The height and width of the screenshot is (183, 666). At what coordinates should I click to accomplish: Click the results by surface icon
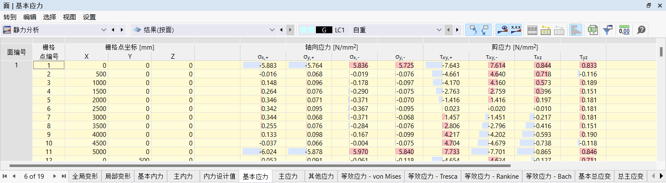coord(137,30)
